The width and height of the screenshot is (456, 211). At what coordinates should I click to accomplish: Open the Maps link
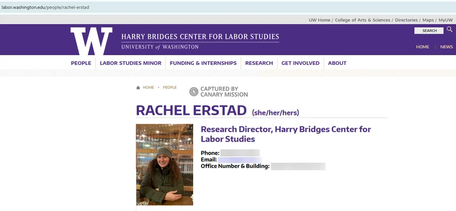pyautogui.click(x=428, y=20)
